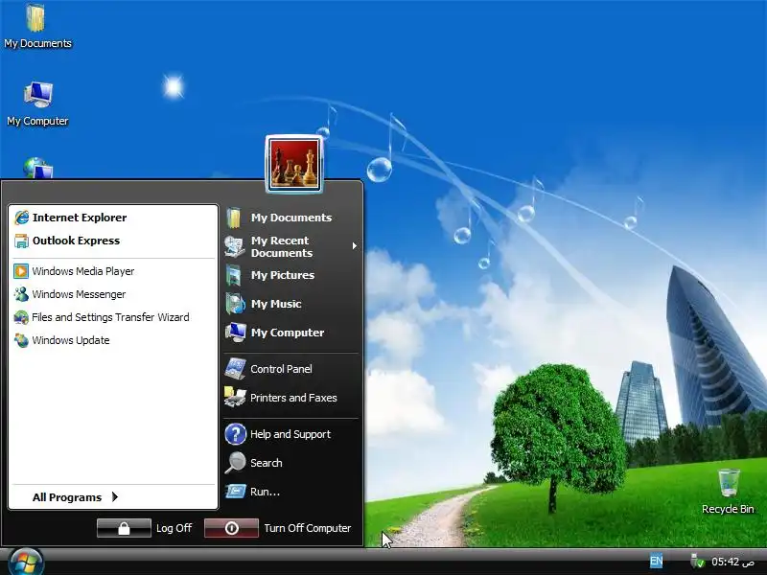The image size is (767, 575).
Task: Click the Log Off text label
Action: pyautogui.click(x=174, y=528)
